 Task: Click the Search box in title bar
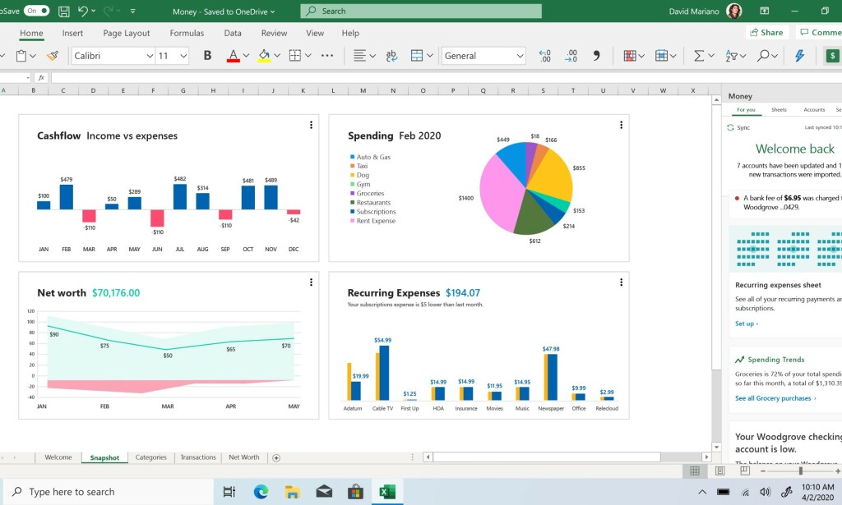pos(421,11)
